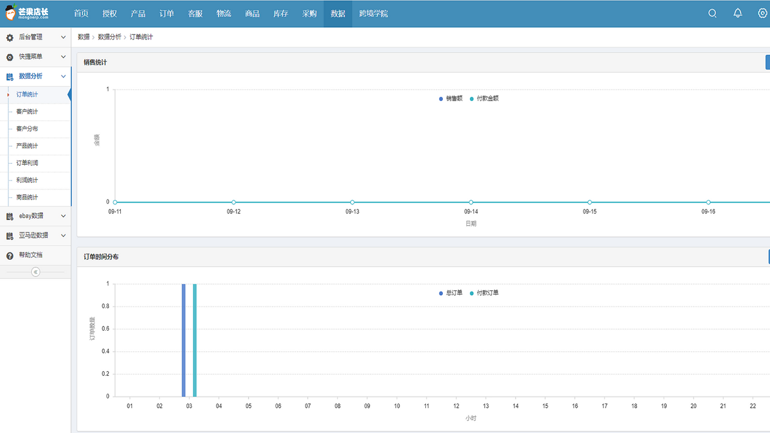Expand the 亚马逊数据 chevron
Viewport: 770px width, 433px height.
click(63, 236)
